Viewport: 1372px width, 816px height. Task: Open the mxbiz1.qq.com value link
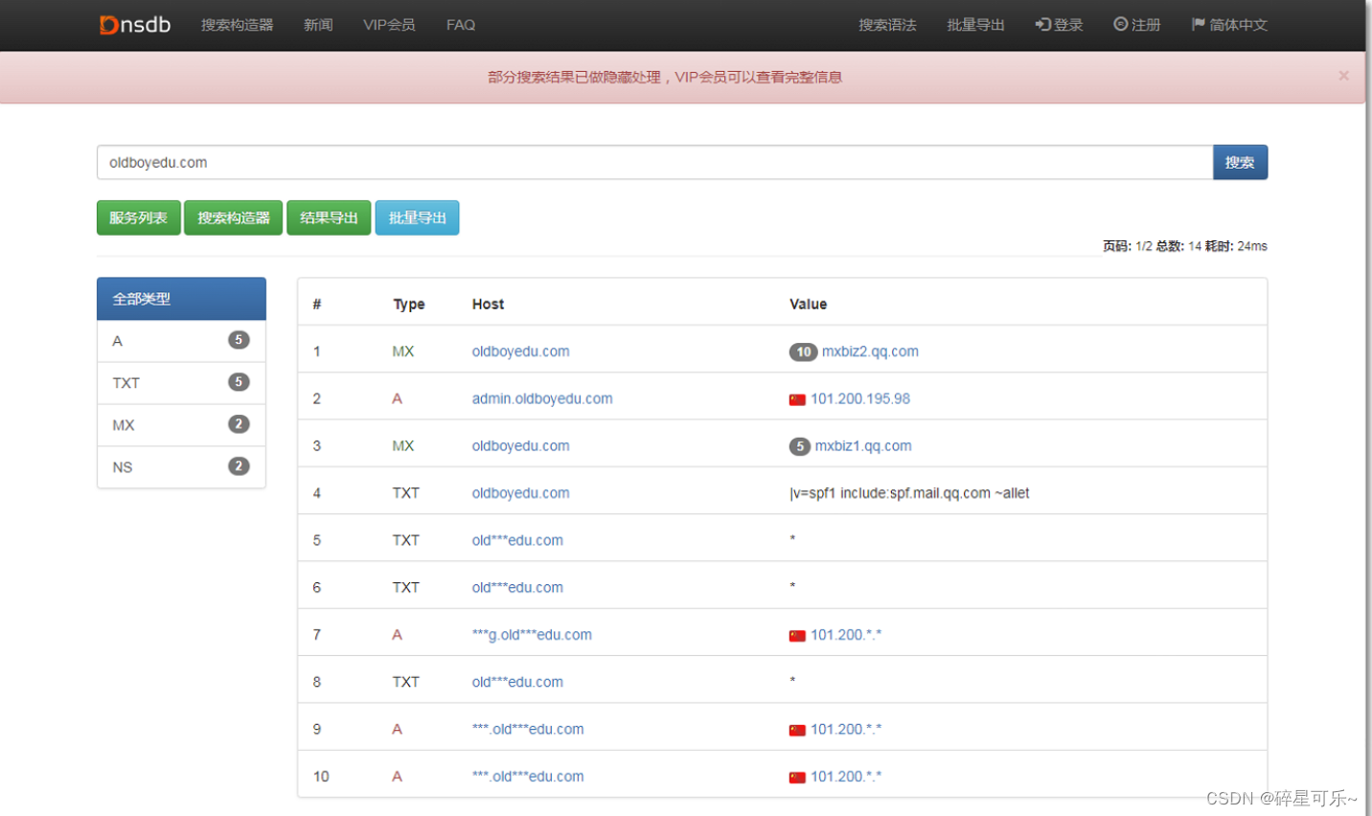(x=863, y=446)
